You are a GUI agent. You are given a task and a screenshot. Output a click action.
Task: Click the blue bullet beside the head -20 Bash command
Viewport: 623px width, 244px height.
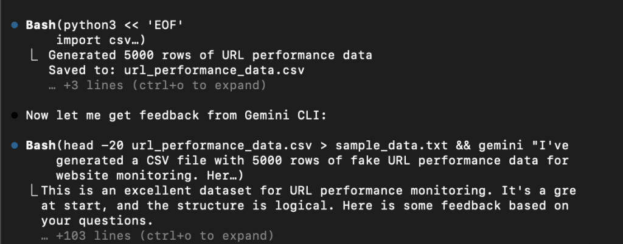[x=15, y=146]
